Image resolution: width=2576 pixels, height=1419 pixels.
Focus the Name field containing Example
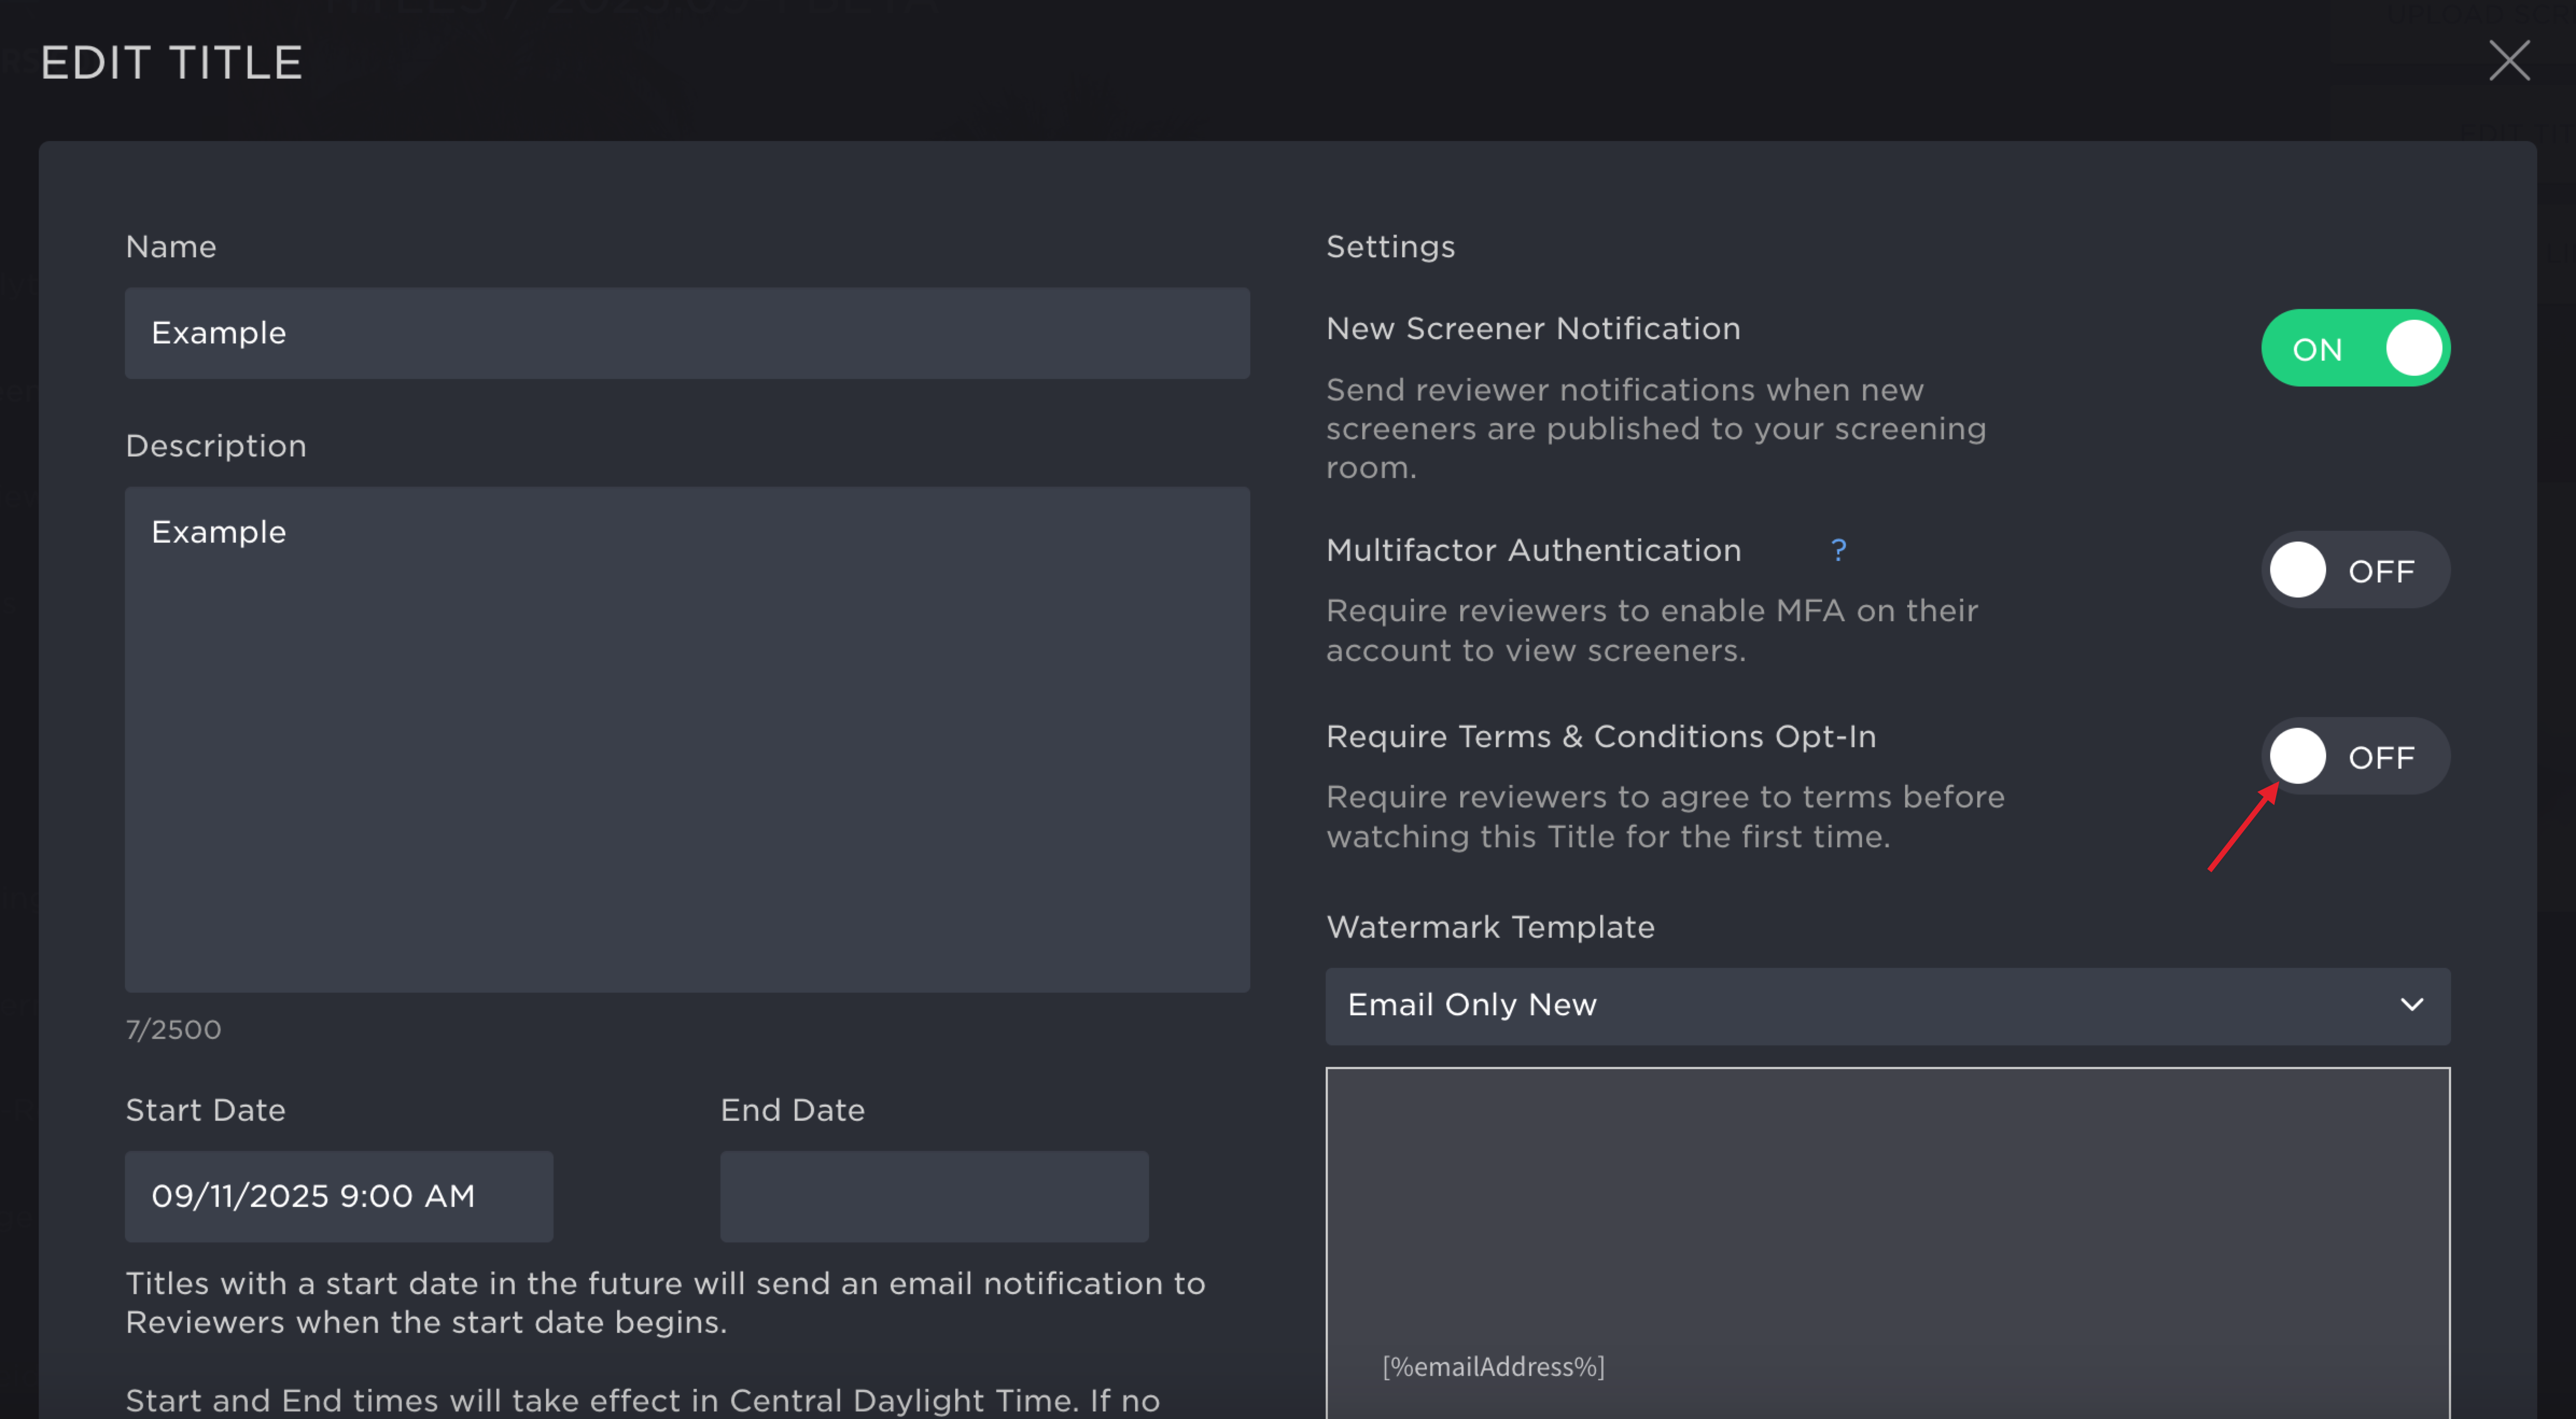[687, 334]
